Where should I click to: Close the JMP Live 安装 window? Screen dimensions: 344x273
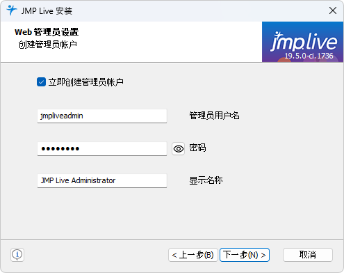(333, 10)
